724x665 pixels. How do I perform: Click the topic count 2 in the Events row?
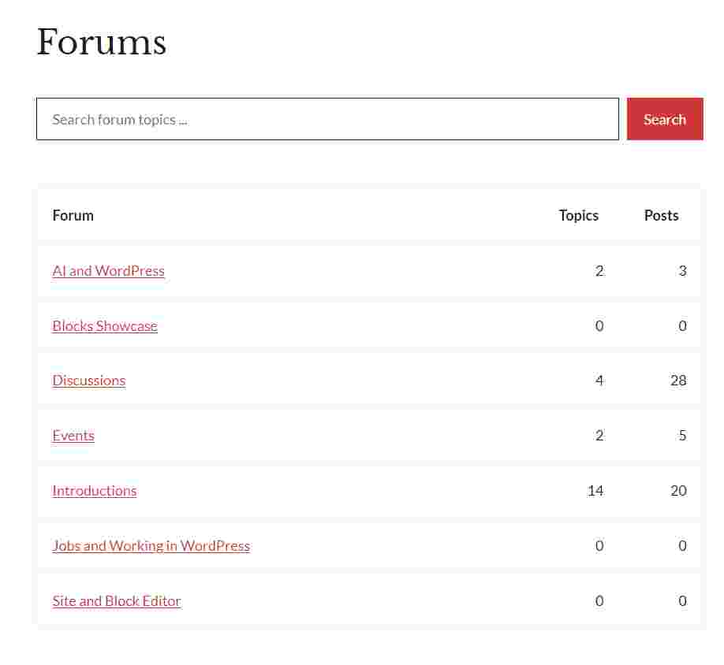pos(599,436)
